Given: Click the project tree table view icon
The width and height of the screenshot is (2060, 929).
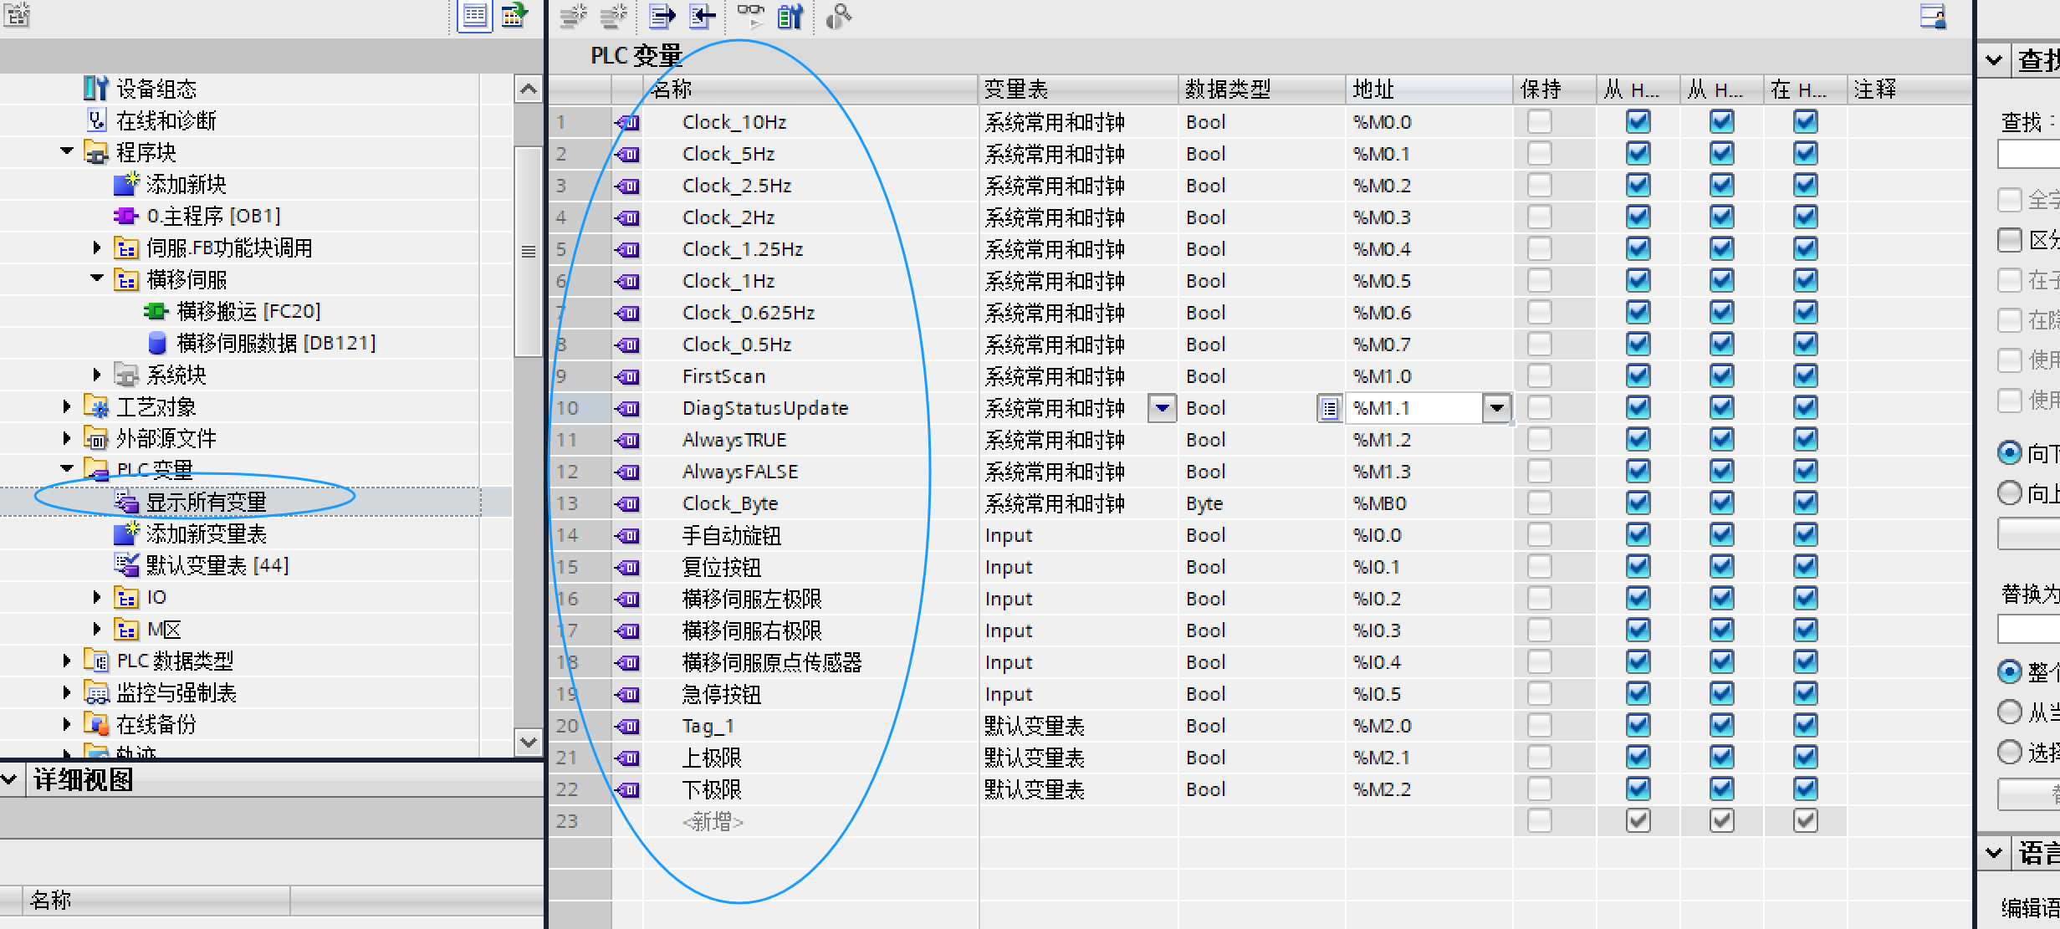Looking at the screenshot, I should [475, 16].
